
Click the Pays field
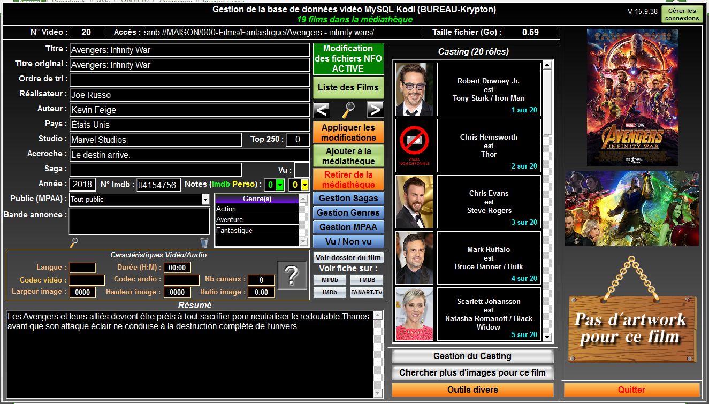coord(189,125)
